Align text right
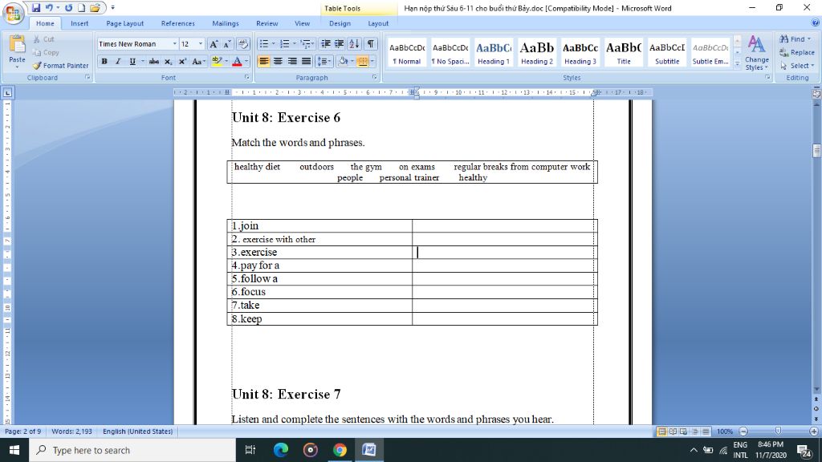822x462 pixels. (x=292, y=61)
